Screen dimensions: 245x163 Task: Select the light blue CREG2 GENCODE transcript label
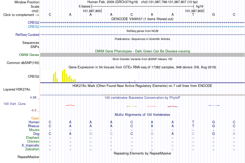[34, 27]
